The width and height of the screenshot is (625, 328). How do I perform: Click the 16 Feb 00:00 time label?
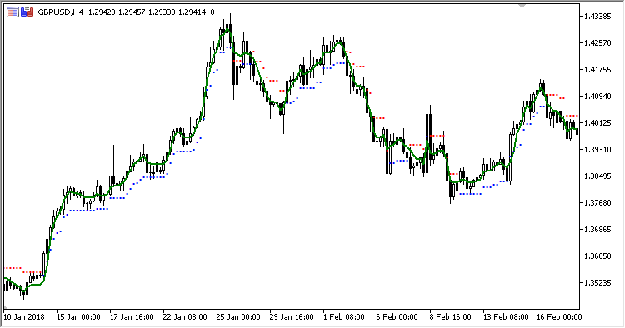click(559, 317)
